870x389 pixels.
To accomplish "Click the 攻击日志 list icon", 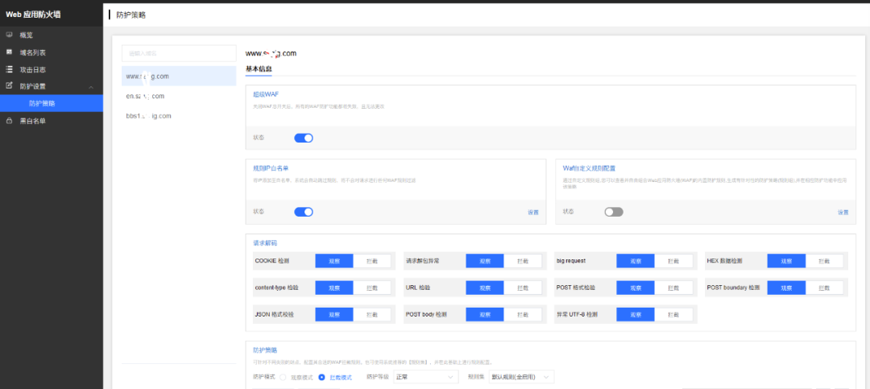I will tap(9, 69).
